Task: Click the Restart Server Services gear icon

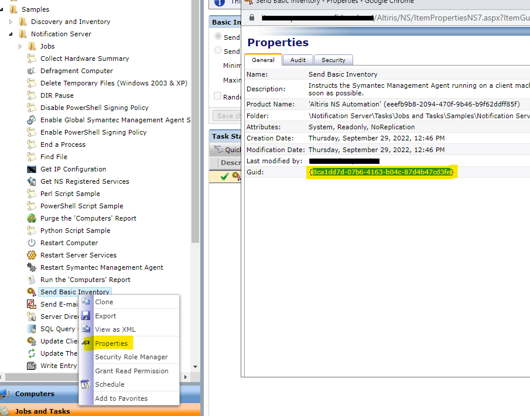Action: [32, 255]
